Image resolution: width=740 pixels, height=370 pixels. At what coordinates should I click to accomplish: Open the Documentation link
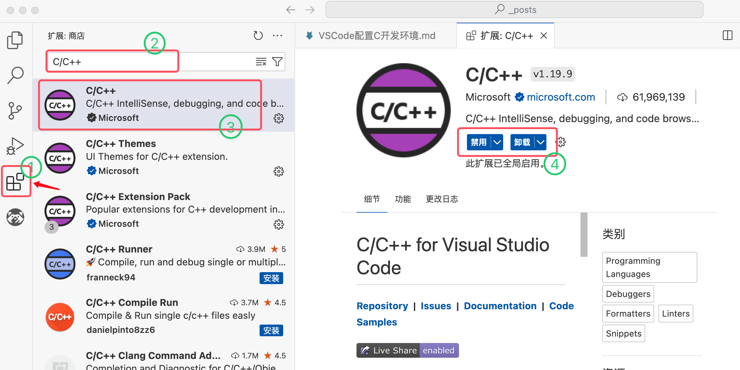tap(500, 306)
